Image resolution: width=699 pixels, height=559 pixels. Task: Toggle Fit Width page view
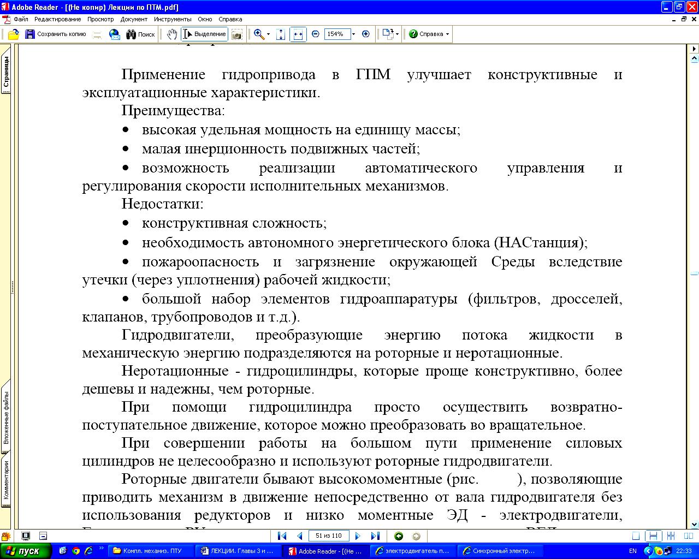(x=298, y=34)
